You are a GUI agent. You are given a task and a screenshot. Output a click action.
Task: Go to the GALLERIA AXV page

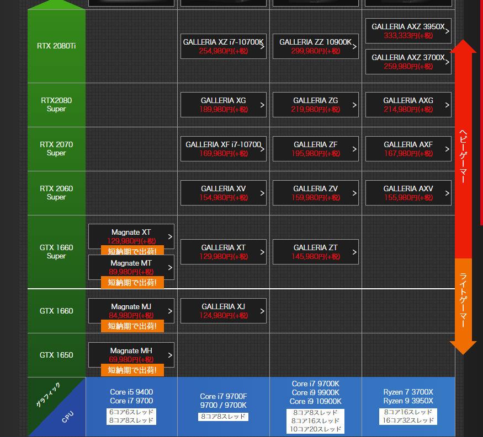coord(408,193)
